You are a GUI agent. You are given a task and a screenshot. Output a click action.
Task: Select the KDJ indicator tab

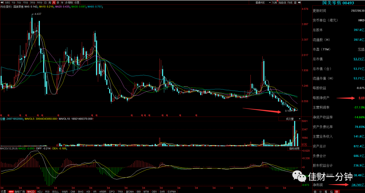pyautogui.click(x=40, y=192)
